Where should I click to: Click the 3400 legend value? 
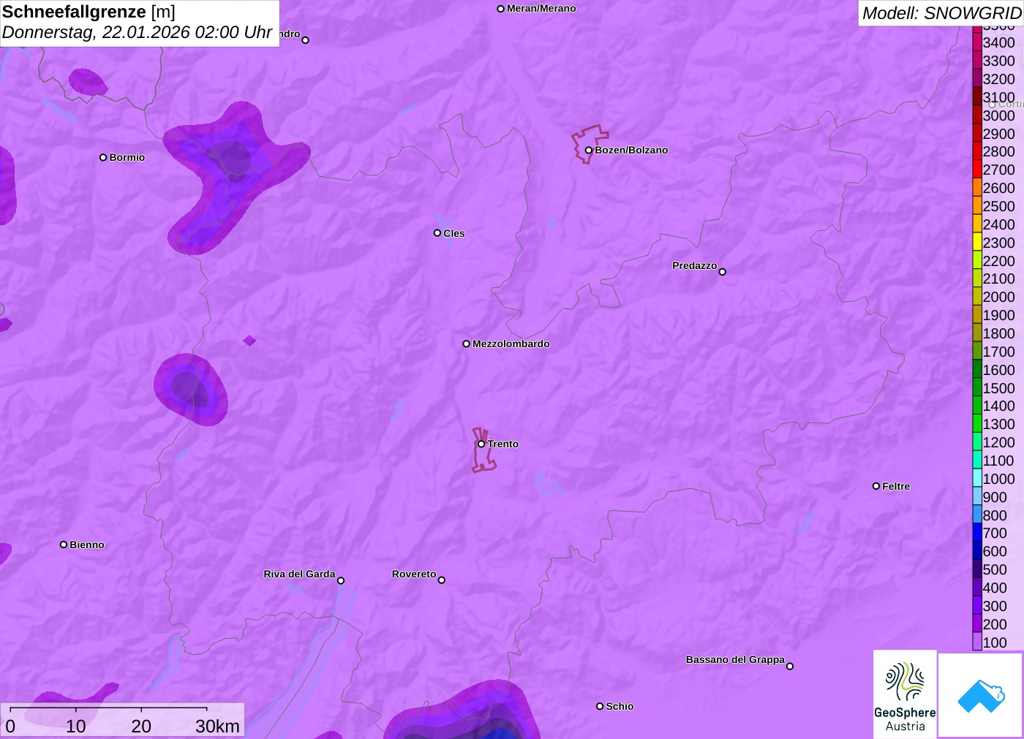999,42
